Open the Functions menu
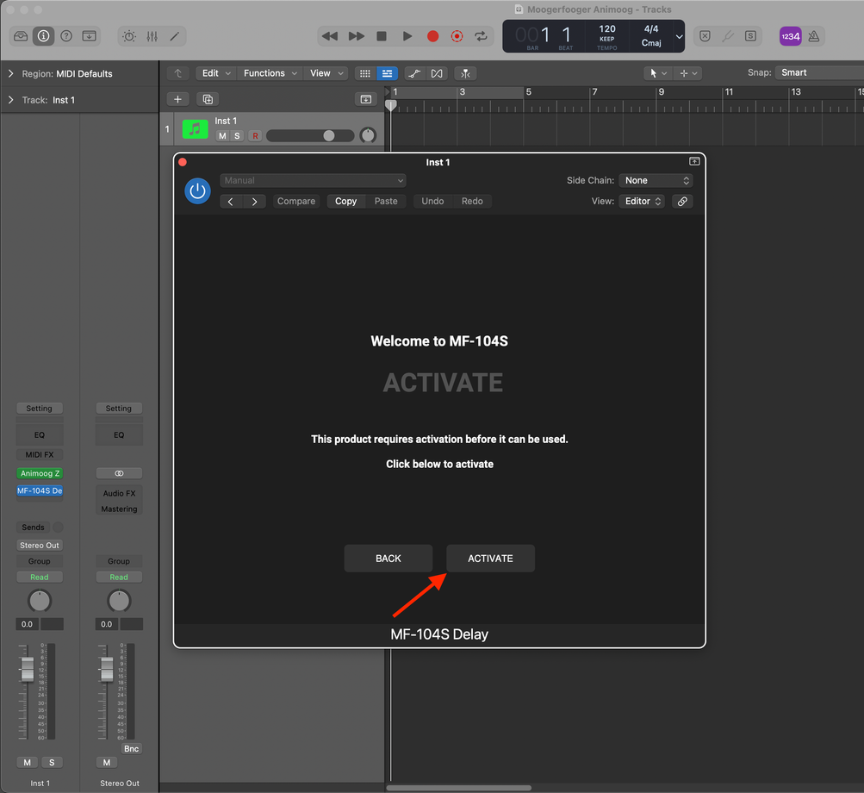 coord(270,73)
